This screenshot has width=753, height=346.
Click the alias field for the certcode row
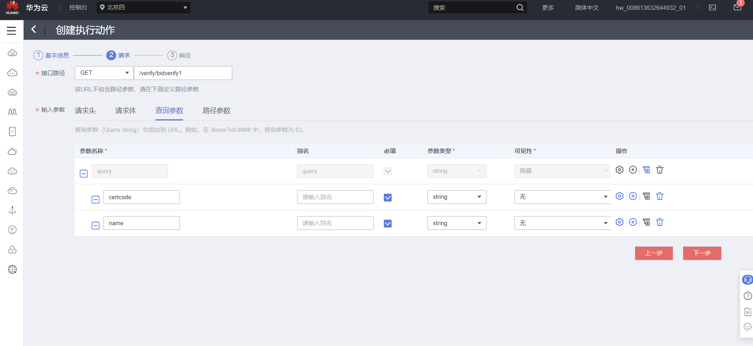335,197
